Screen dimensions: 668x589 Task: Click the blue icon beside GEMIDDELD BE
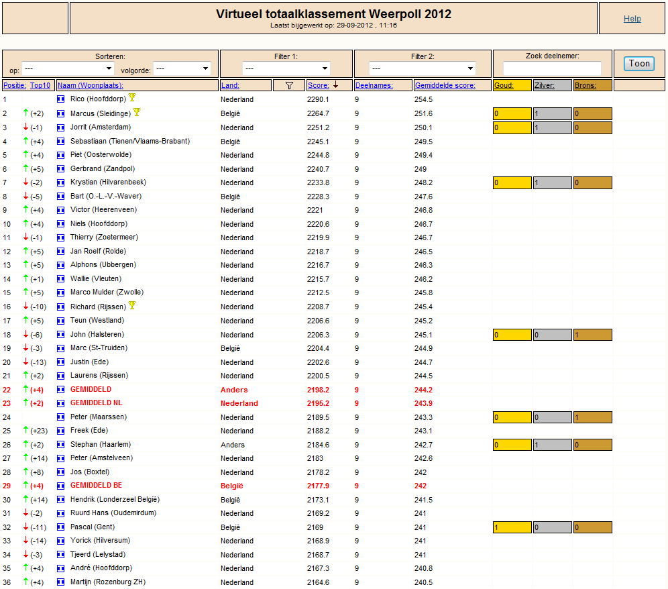click(x=61, y=486)
